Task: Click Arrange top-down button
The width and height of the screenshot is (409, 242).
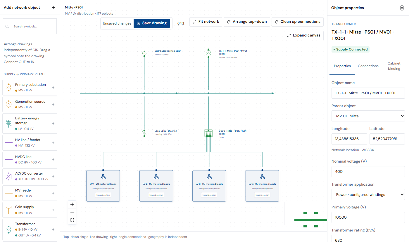Action: click(247, 22)
